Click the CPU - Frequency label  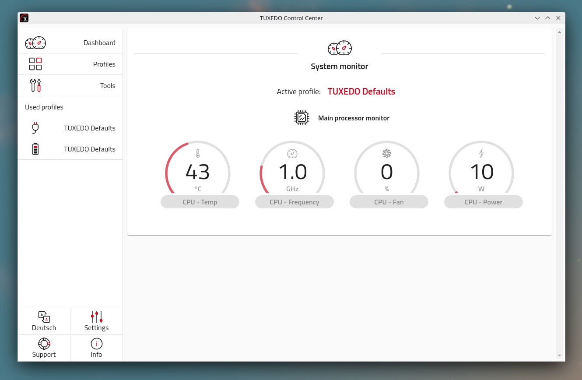point(295,202)
